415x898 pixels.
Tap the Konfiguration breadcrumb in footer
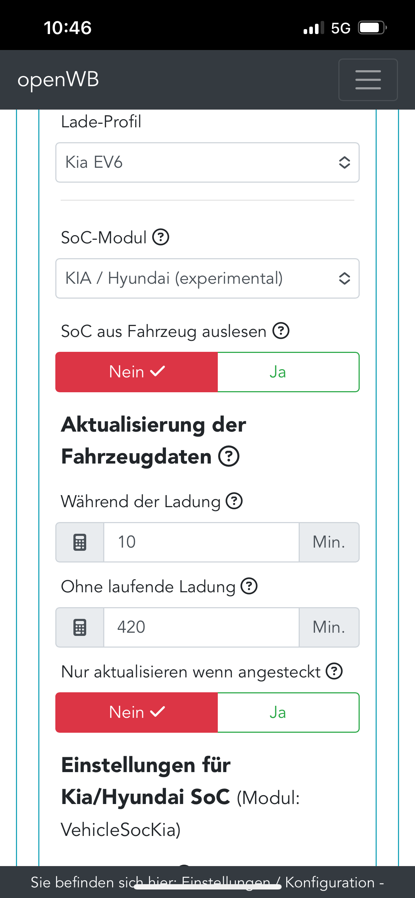[x=330, y=882]
